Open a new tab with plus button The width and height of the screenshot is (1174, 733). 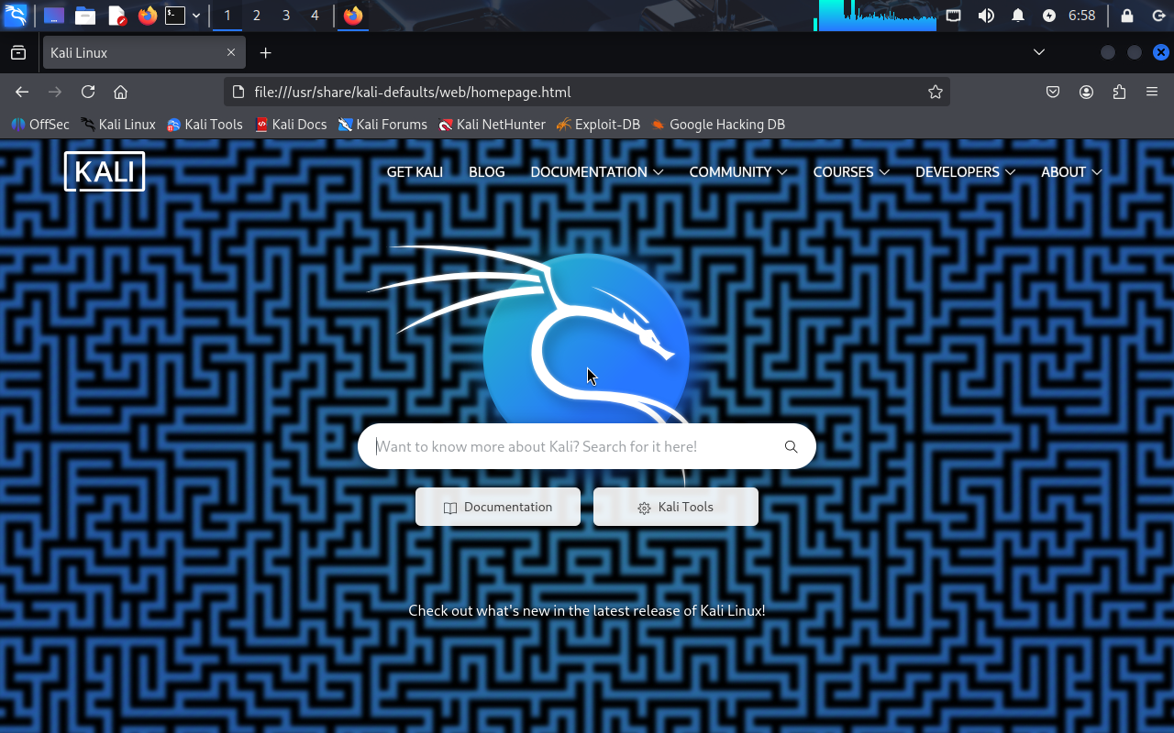point(266,53)
